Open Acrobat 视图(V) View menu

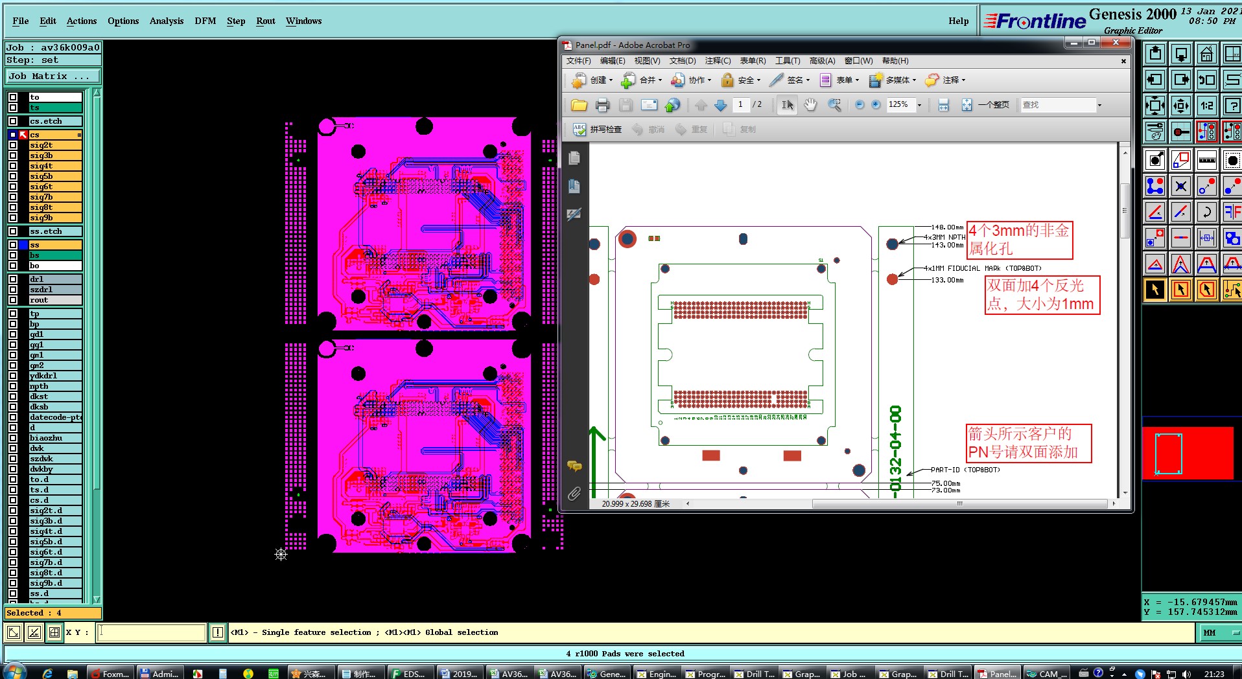(x=647, y=61)
